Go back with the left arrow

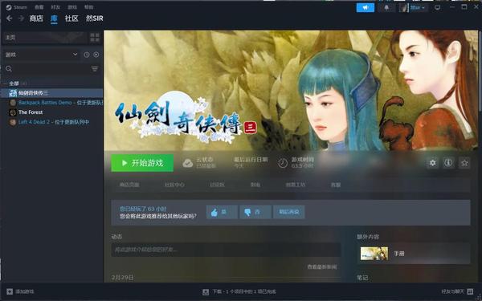click(x=9, y=18)
